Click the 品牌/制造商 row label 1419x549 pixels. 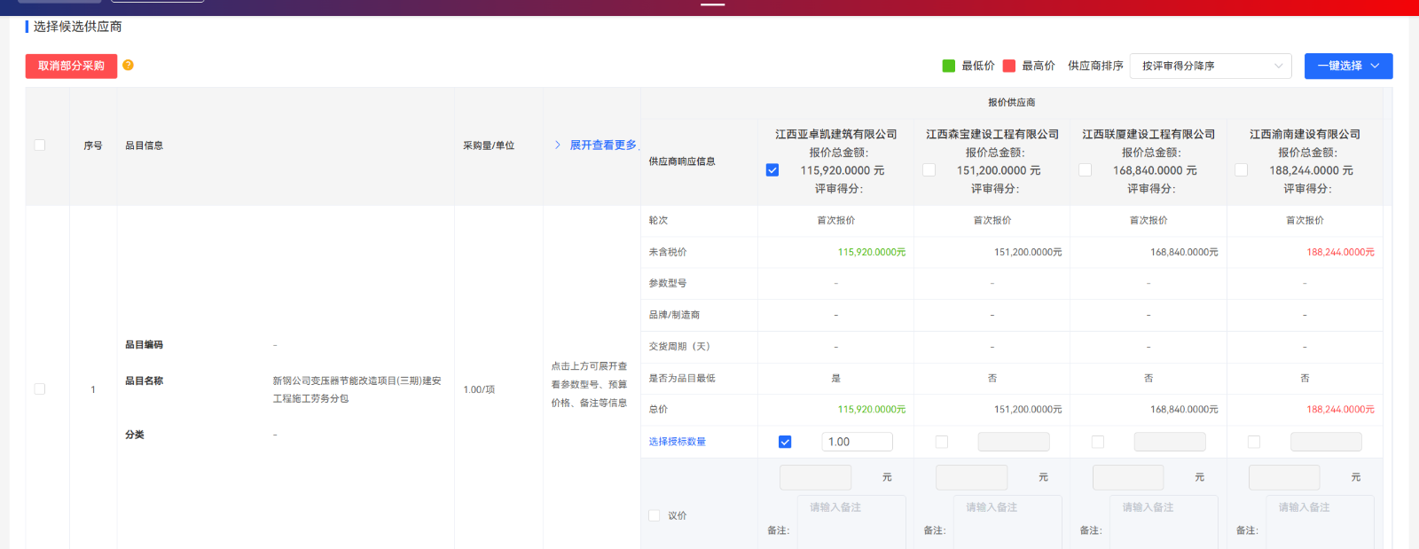click(674, 315)
